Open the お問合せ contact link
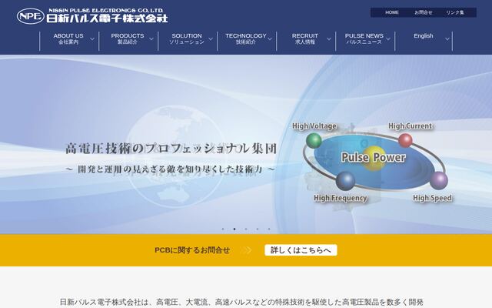This screenshot has height=308, width=492. tap(424, 12)
